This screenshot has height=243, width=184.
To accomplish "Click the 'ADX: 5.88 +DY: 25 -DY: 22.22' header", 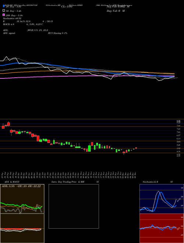I will [x=21, y=186].
